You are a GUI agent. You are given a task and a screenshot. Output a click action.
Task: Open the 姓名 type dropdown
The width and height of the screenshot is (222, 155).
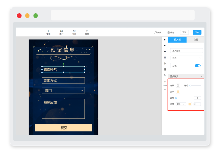pyautogui.click(x=186, y=58)
